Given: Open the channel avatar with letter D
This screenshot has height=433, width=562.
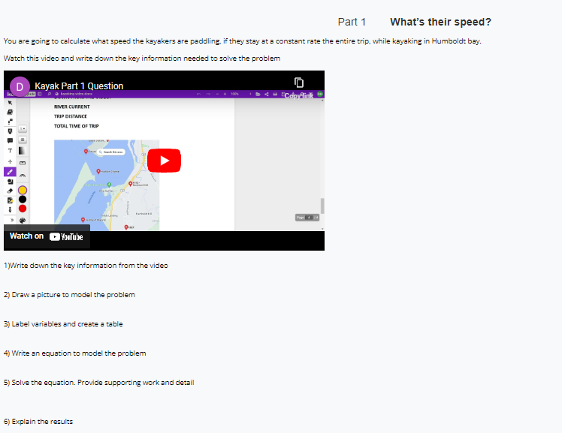Looking at the screenshot, I should (20, 86).
